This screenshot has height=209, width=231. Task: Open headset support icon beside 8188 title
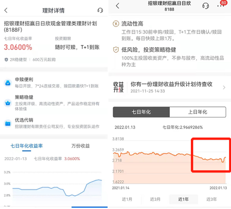coord(205,6)
